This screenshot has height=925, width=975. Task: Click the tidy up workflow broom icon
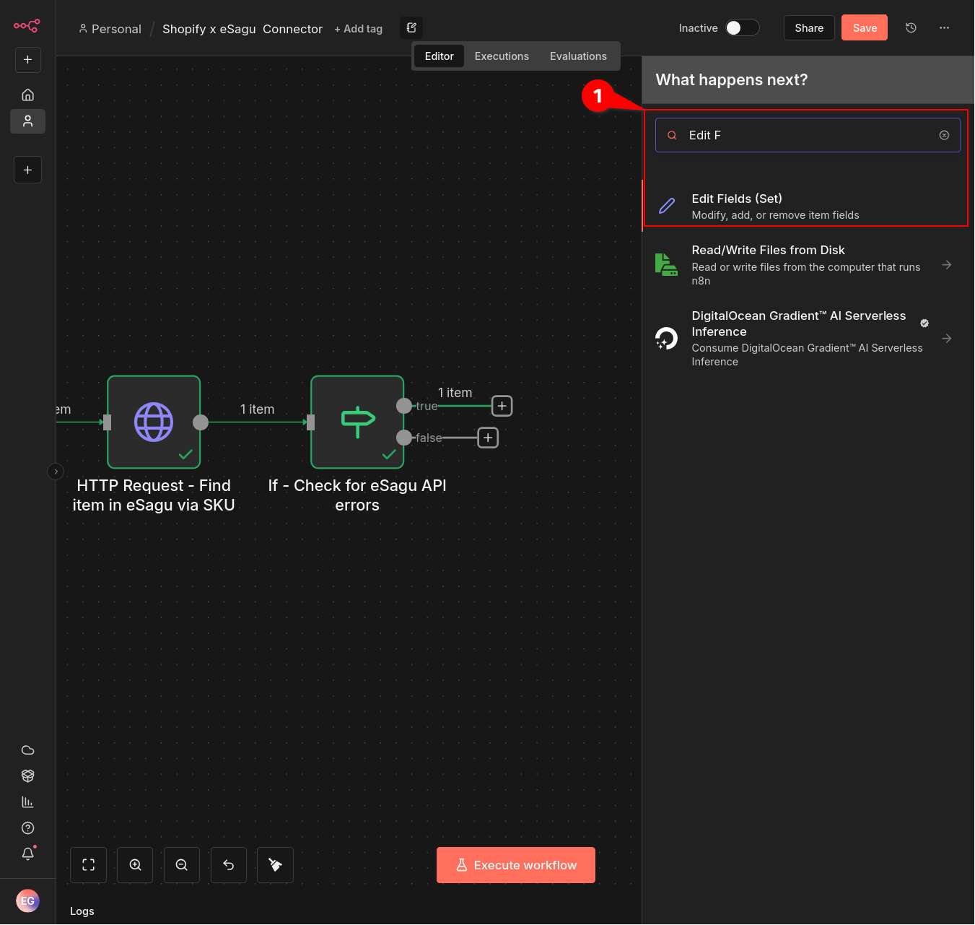click(275, 865)
